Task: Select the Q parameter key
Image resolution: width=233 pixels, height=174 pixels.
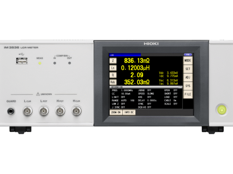Action: click(113, 75)
